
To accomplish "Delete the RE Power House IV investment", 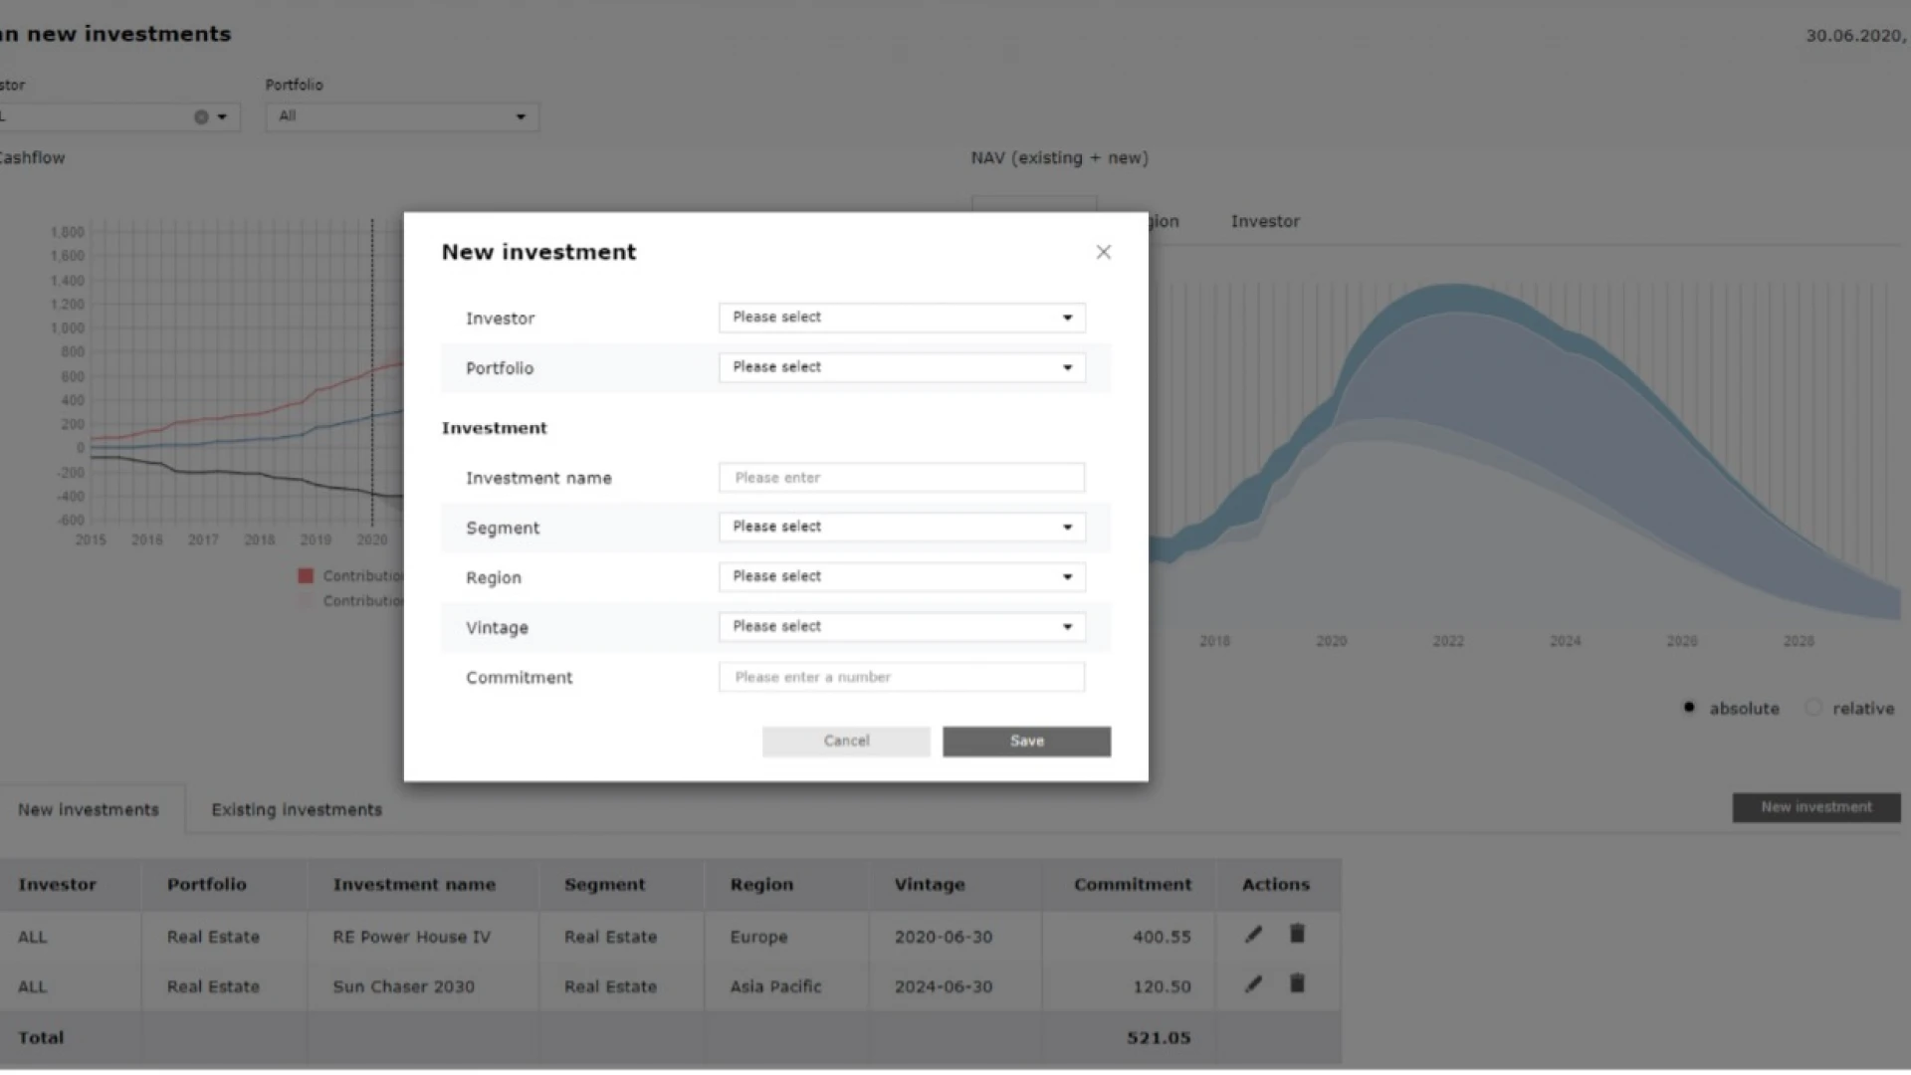I will [x=1297, y=934].
